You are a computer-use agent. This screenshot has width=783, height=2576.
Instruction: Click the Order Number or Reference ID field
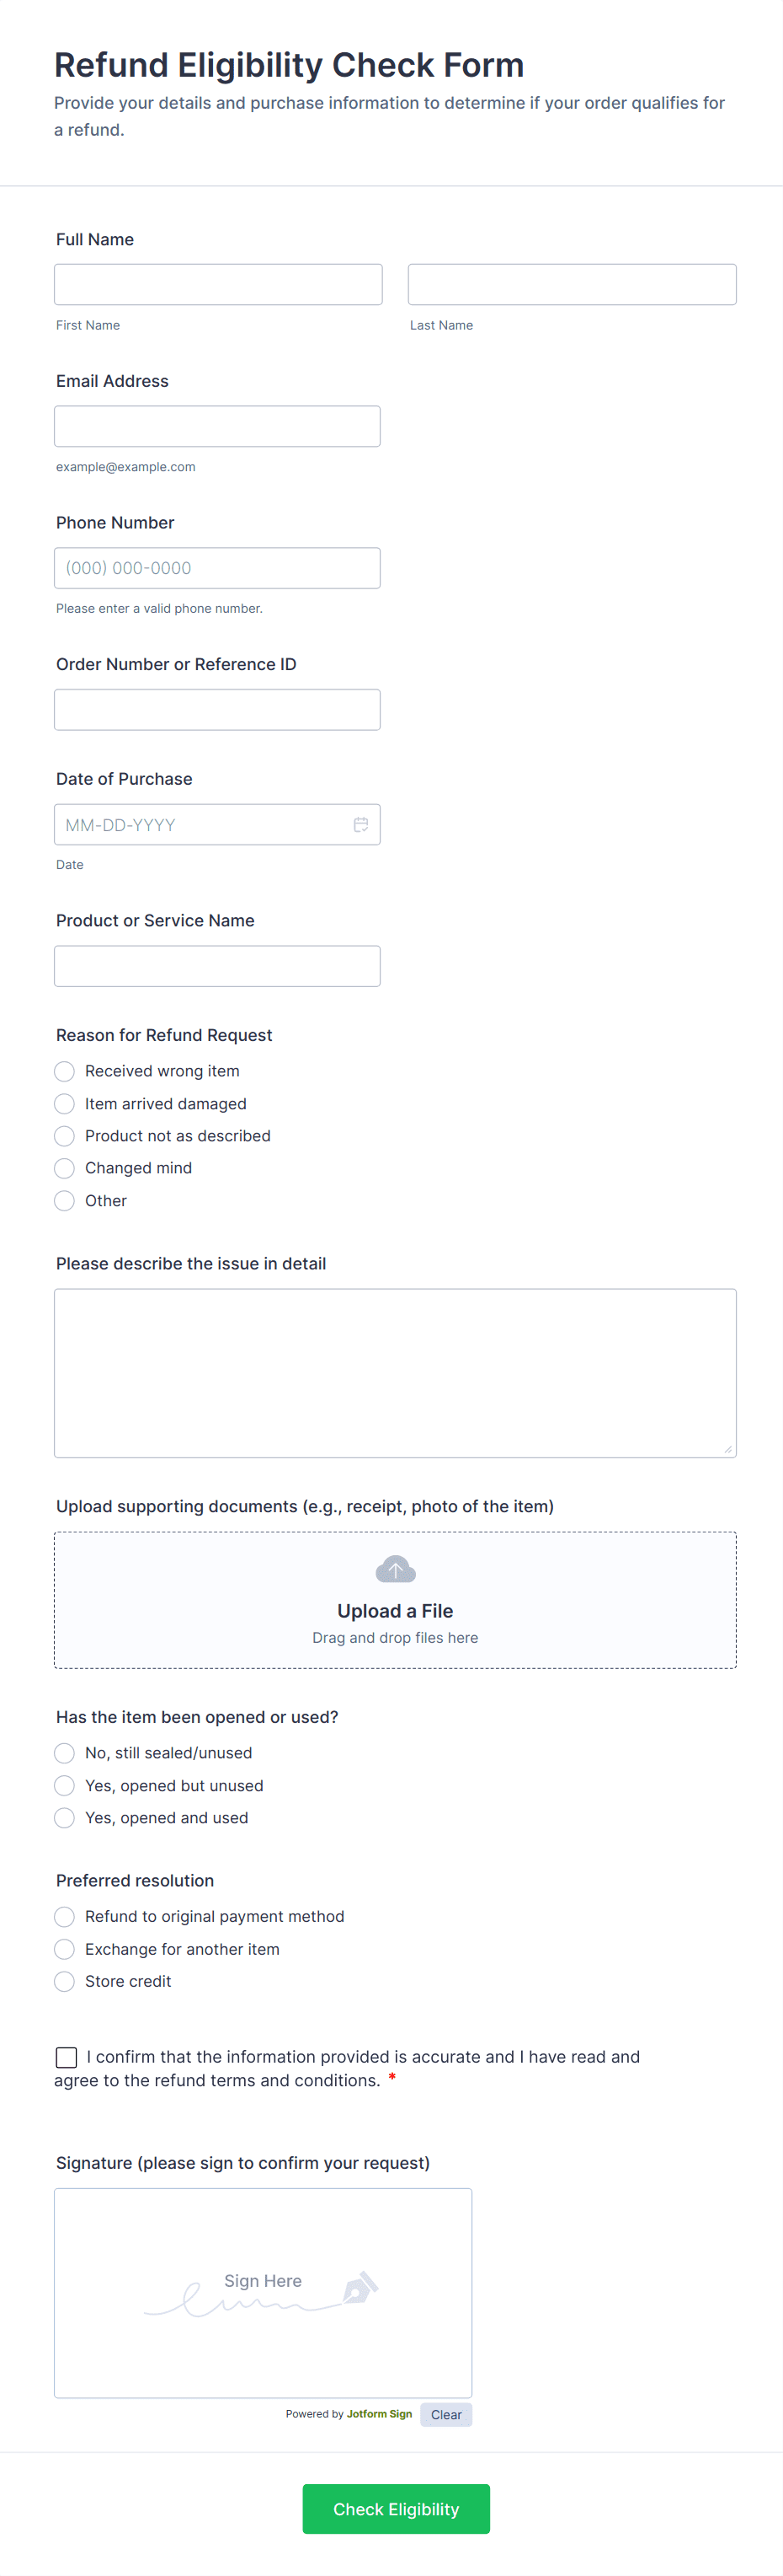point(216,709)
